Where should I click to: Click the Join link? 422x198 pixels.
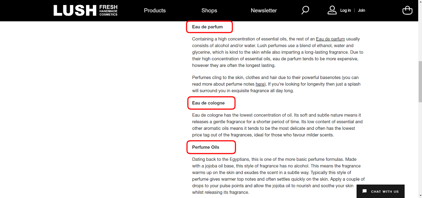click(361, 10)
